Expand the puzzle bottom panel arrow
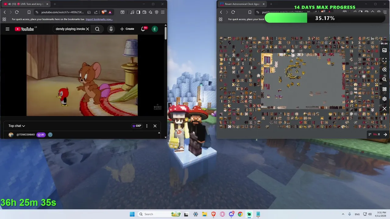Viewport: 390px width, 219px height. (x=385, y=134)
